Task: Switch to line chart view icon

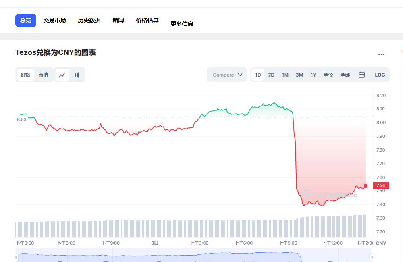Action: click(62, 75)
